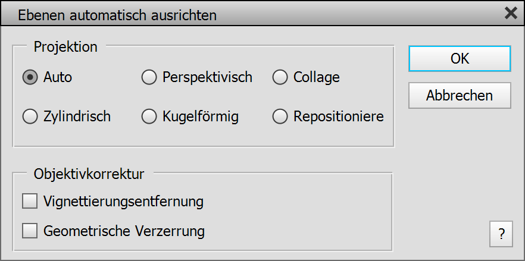Close the dialog with the X icon
This screenshot has height=261, width=525.
[x=510, y=13]
